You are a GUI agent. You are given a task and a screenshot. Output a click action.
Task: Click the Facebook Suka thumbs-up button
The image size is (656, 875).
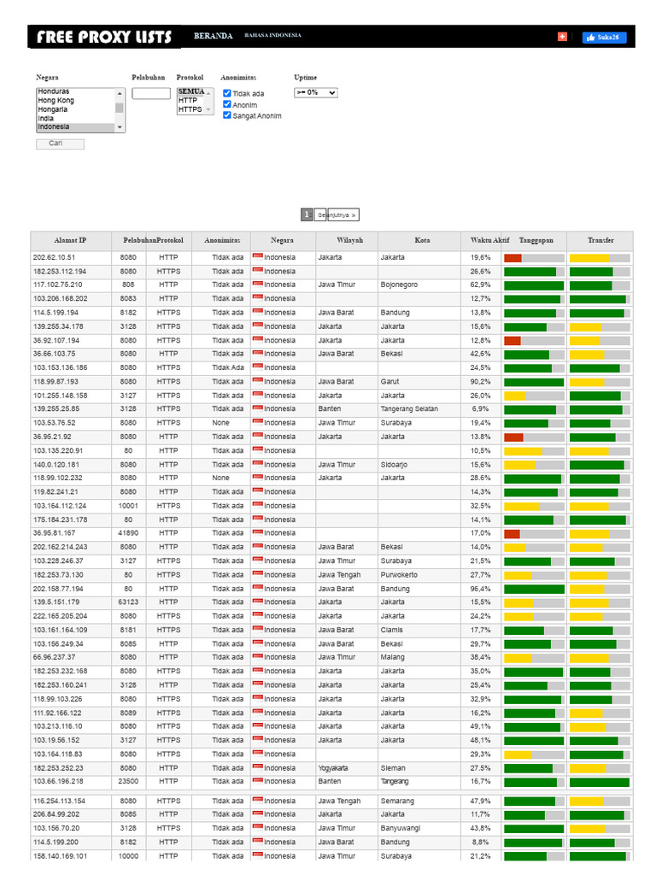click(604, 38)
